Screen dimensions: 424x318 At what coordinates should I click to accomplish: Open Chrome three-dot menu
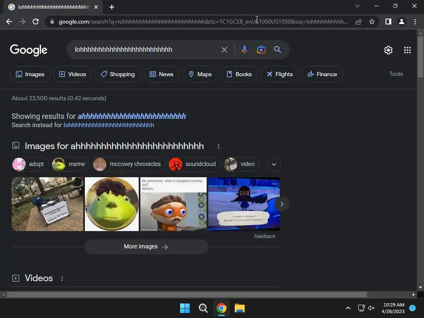pyautogui.click(x=415, y=22)
